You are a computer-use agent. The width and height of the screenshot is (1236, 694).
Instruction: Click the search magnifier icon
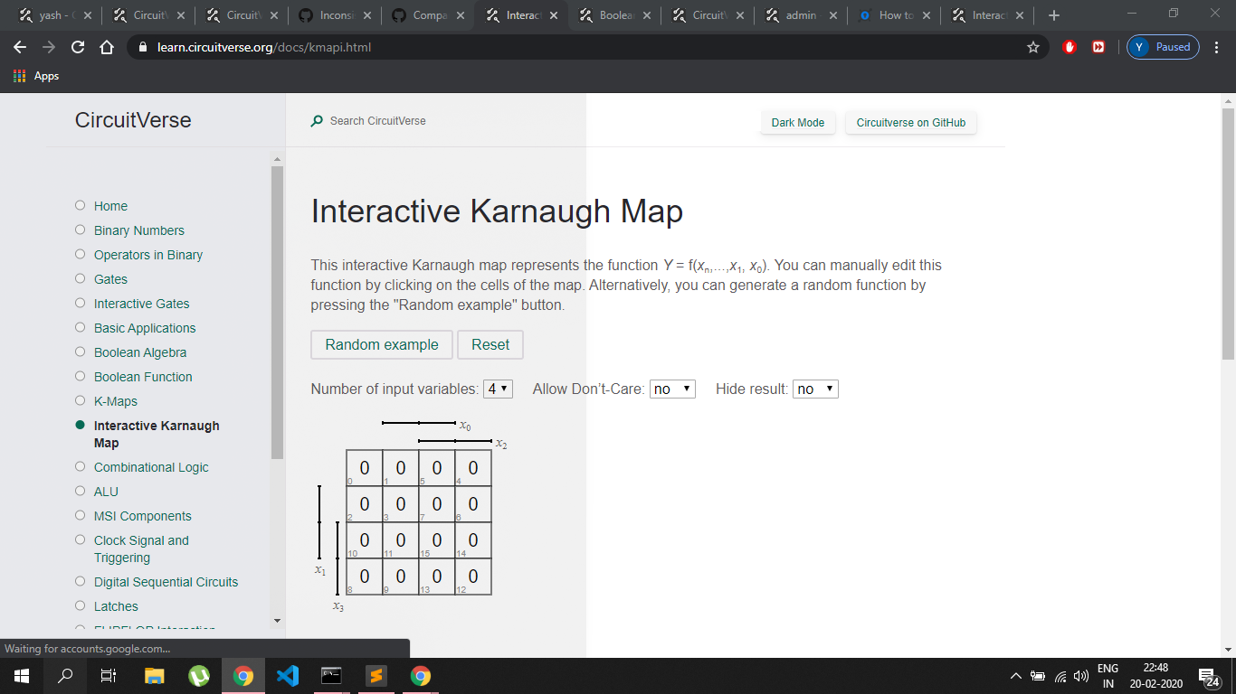[x=317, y=121]
